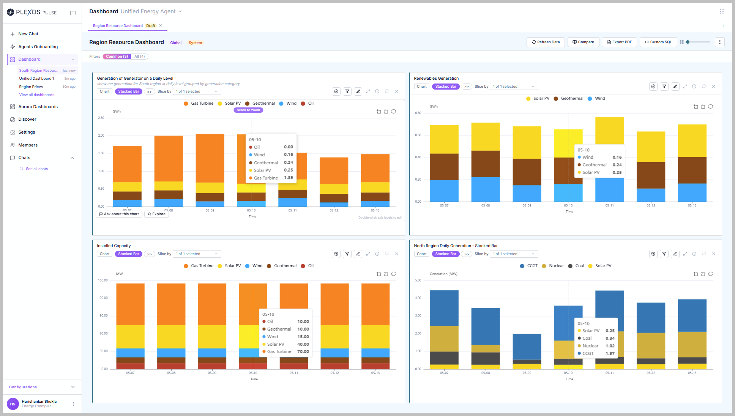Screen dimensions: 735x416
Task: Expand Renewables Generation chart to fullscreen
Action: pyautogui.click(x=685, y=87)
